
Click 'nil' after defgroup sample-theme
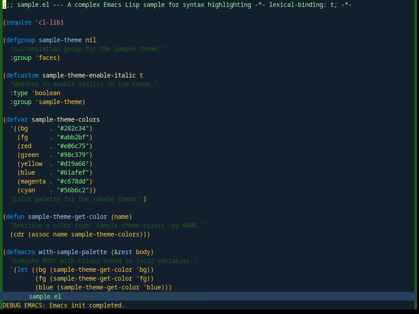pyautogui.click(x=91, y=40)
